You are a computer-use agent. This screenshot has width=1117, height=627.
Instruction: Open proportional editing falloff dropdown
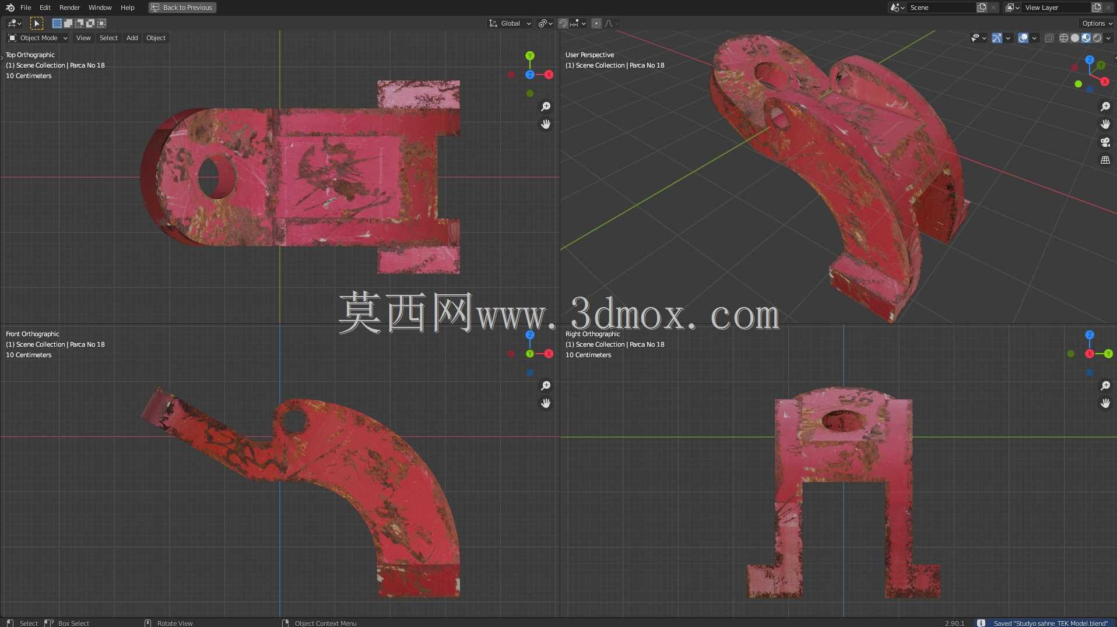click(x=612, y=23)
